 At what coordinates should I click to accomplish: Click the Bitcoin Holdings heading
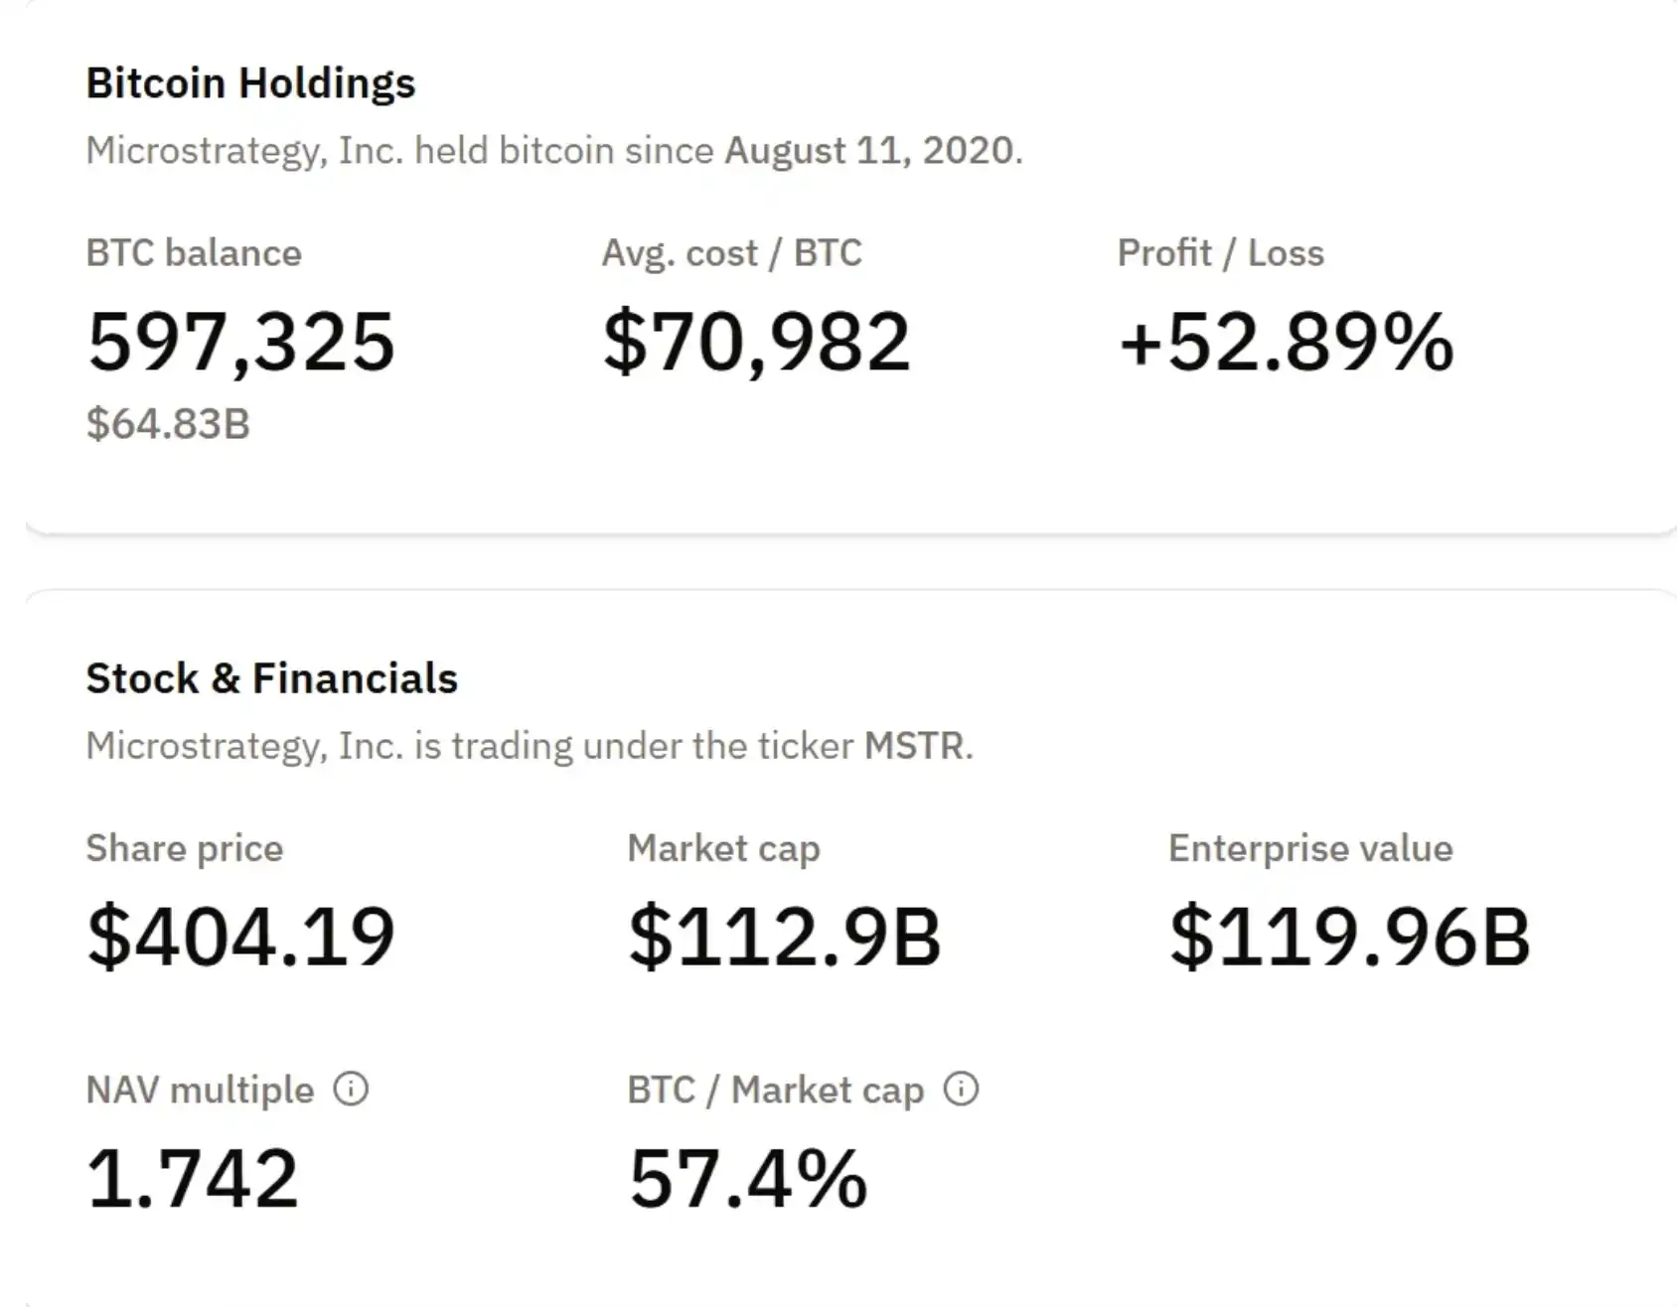click(x=250, y=83)
